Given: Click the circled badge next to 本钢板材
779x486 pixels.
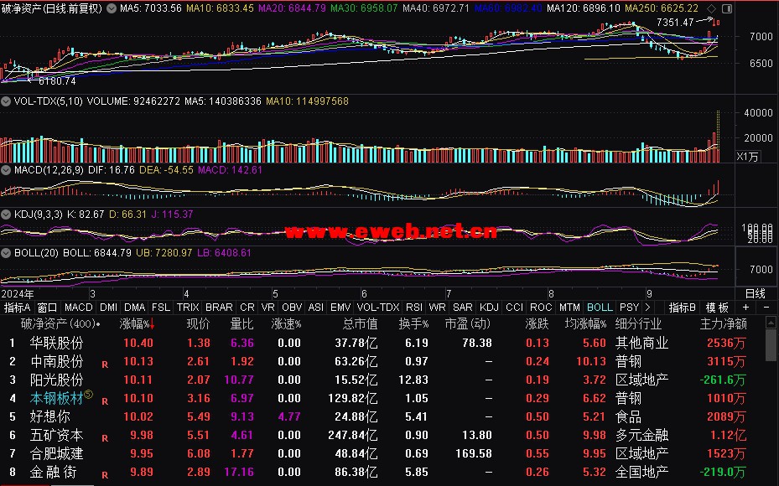Looking at the screenshot, I should pyautogui.click(x=88, y=394).
